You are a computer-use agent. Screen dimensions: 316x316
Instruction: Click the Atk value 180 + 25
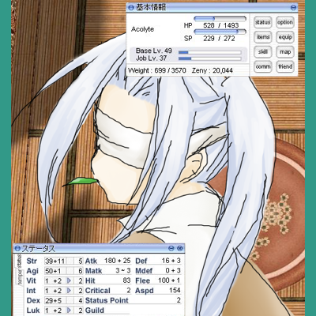[x=118, y=261]
